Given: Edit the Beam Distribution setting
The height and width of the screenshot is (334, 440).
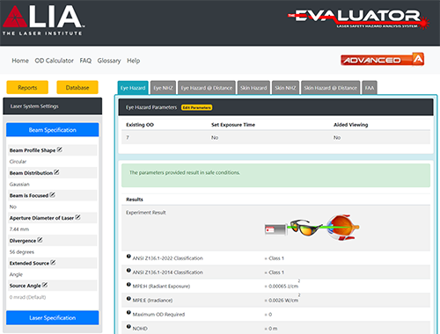Looking at the screenshot, I should [56, 172].
